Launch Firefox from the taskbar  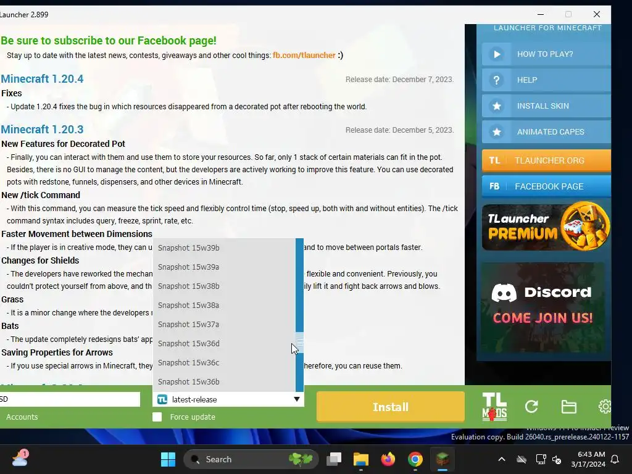[388, 459]
